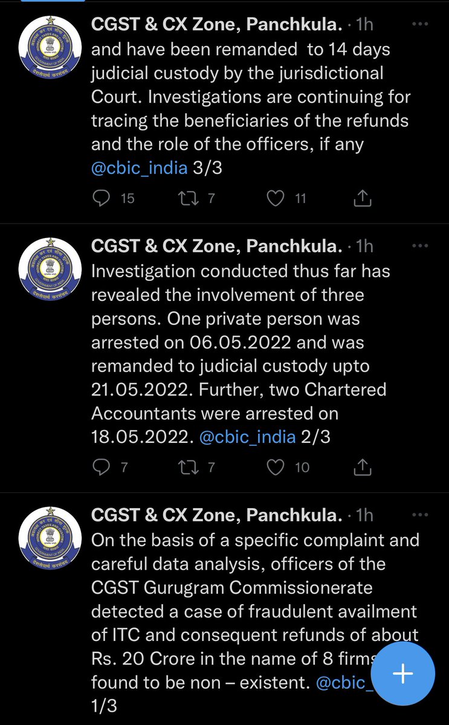Share the 3/3 tweet

point(362,198)
